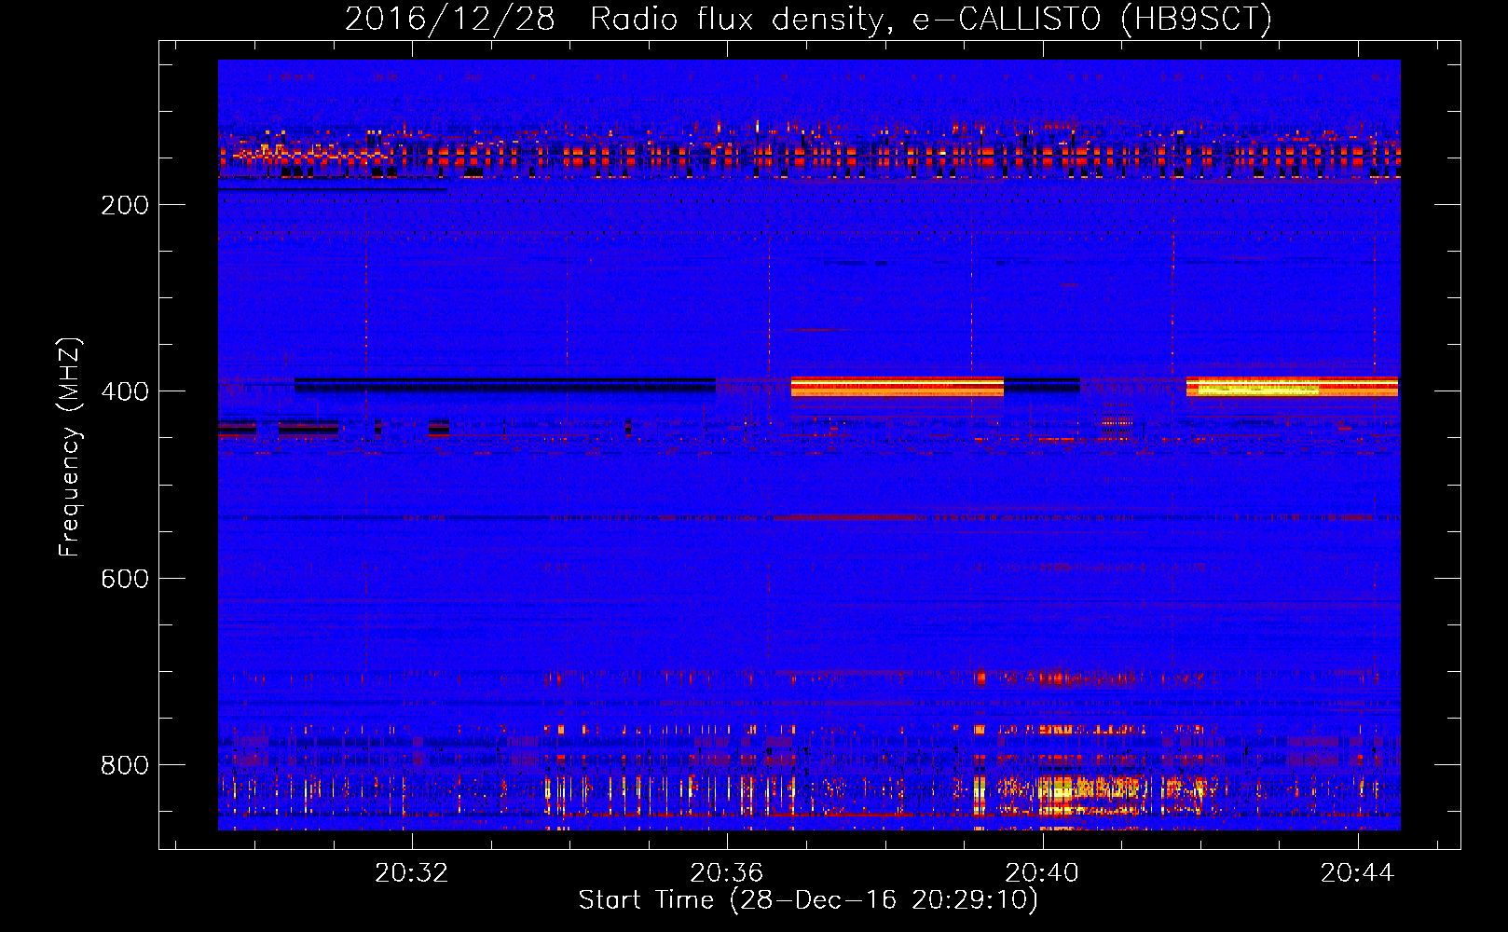
Task: Click the '20:40' time tick label
Action: [1041, 872]
